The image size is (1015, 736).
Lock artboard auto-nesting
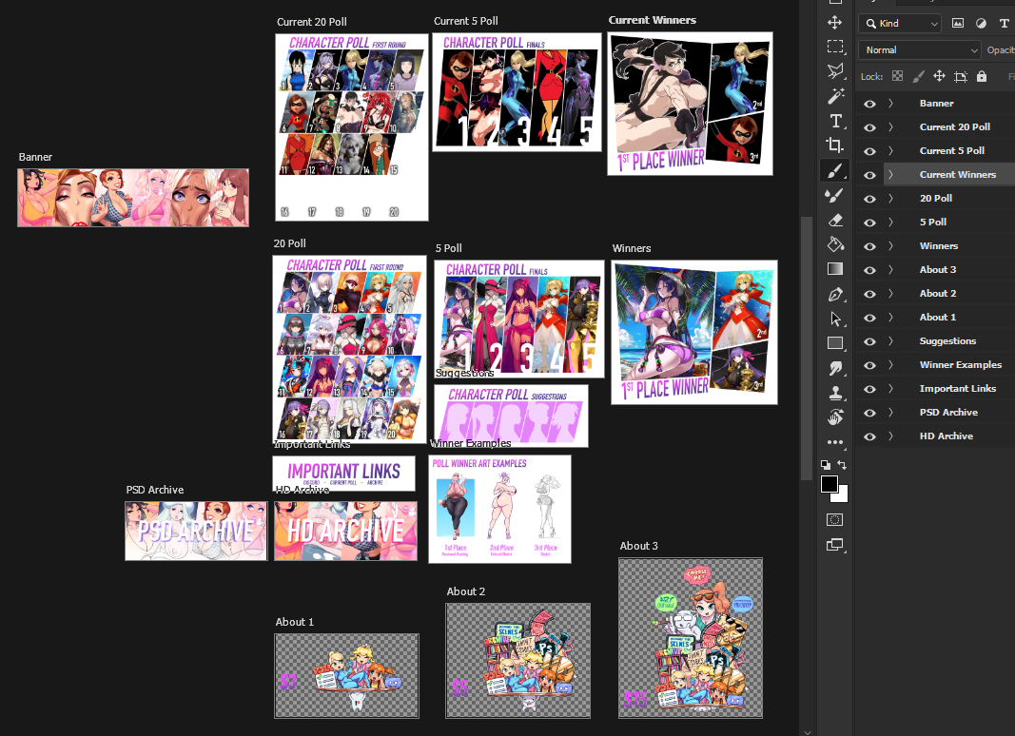tap(960, 76)
